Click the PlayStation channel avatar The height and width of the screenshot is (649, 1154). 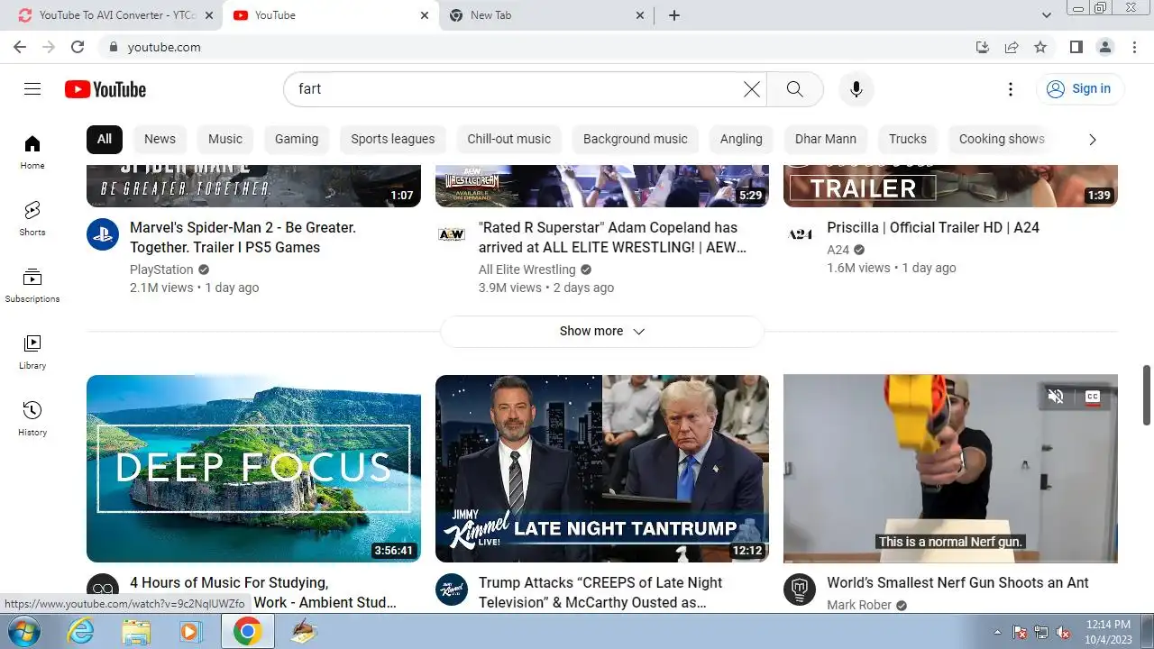coord(103,234)
